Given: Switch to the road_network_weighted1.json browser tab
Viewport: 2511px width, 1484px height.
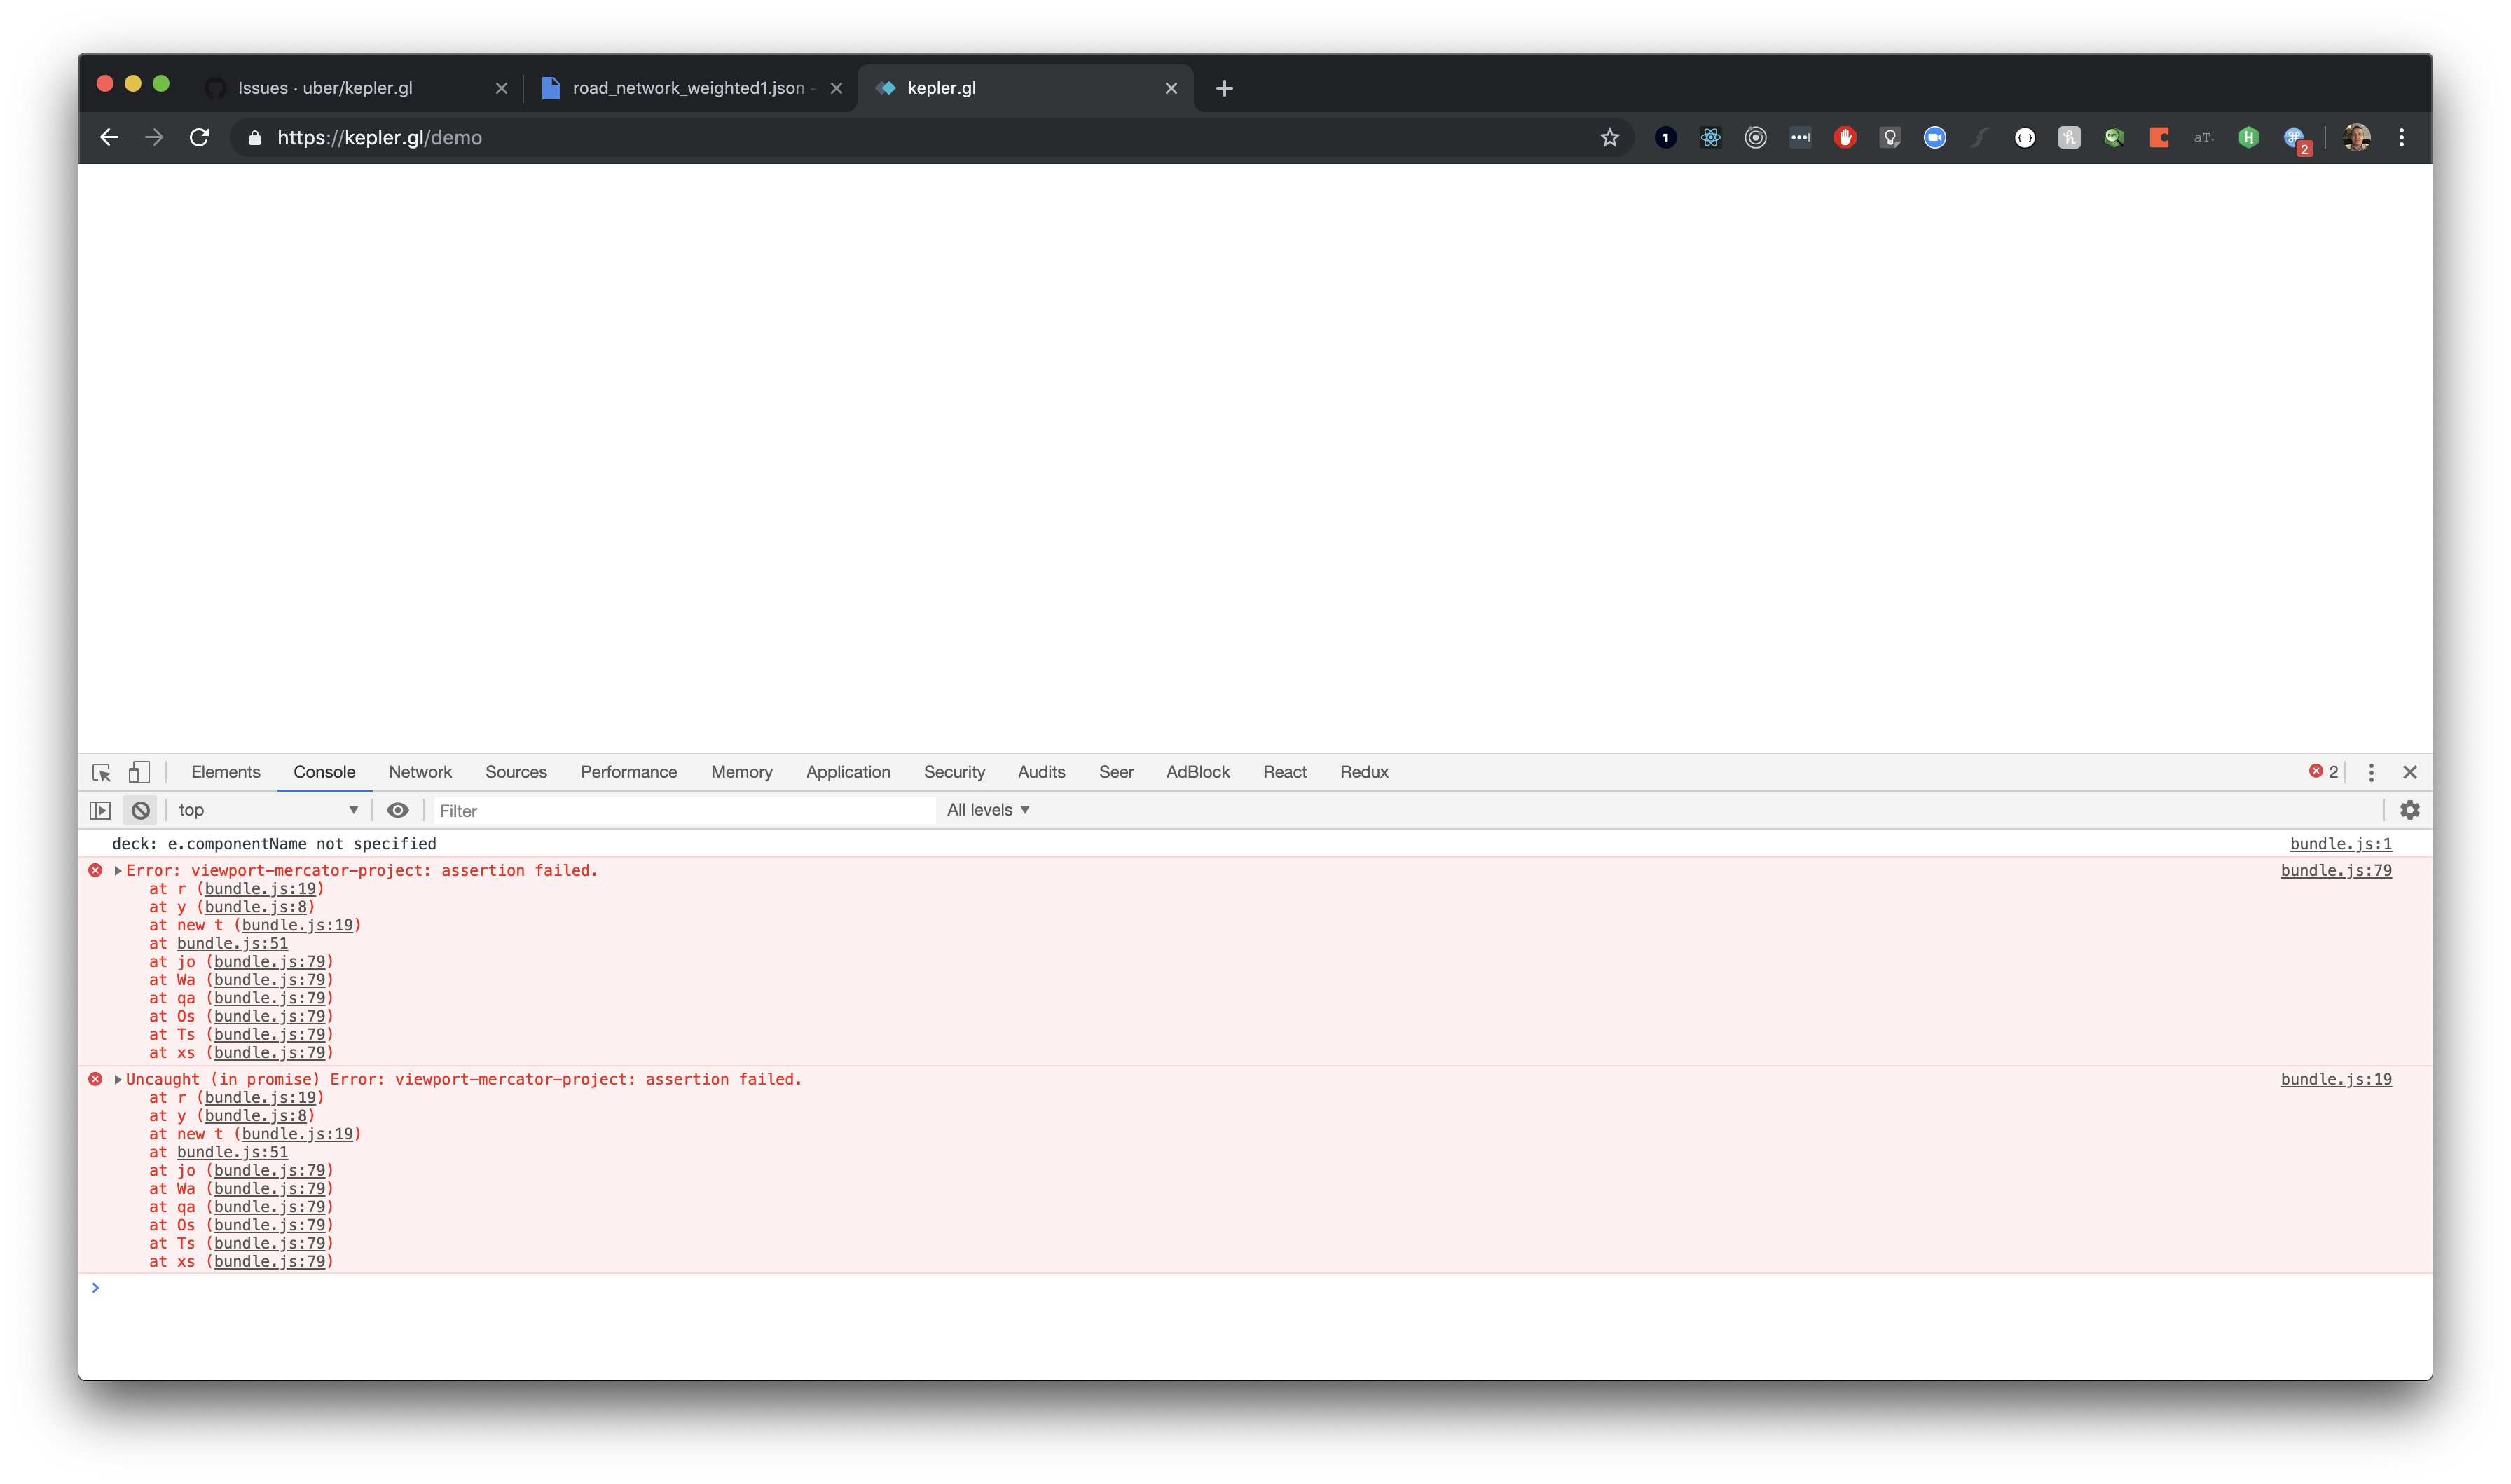Looking at the screenshot, I should [688, 88].
